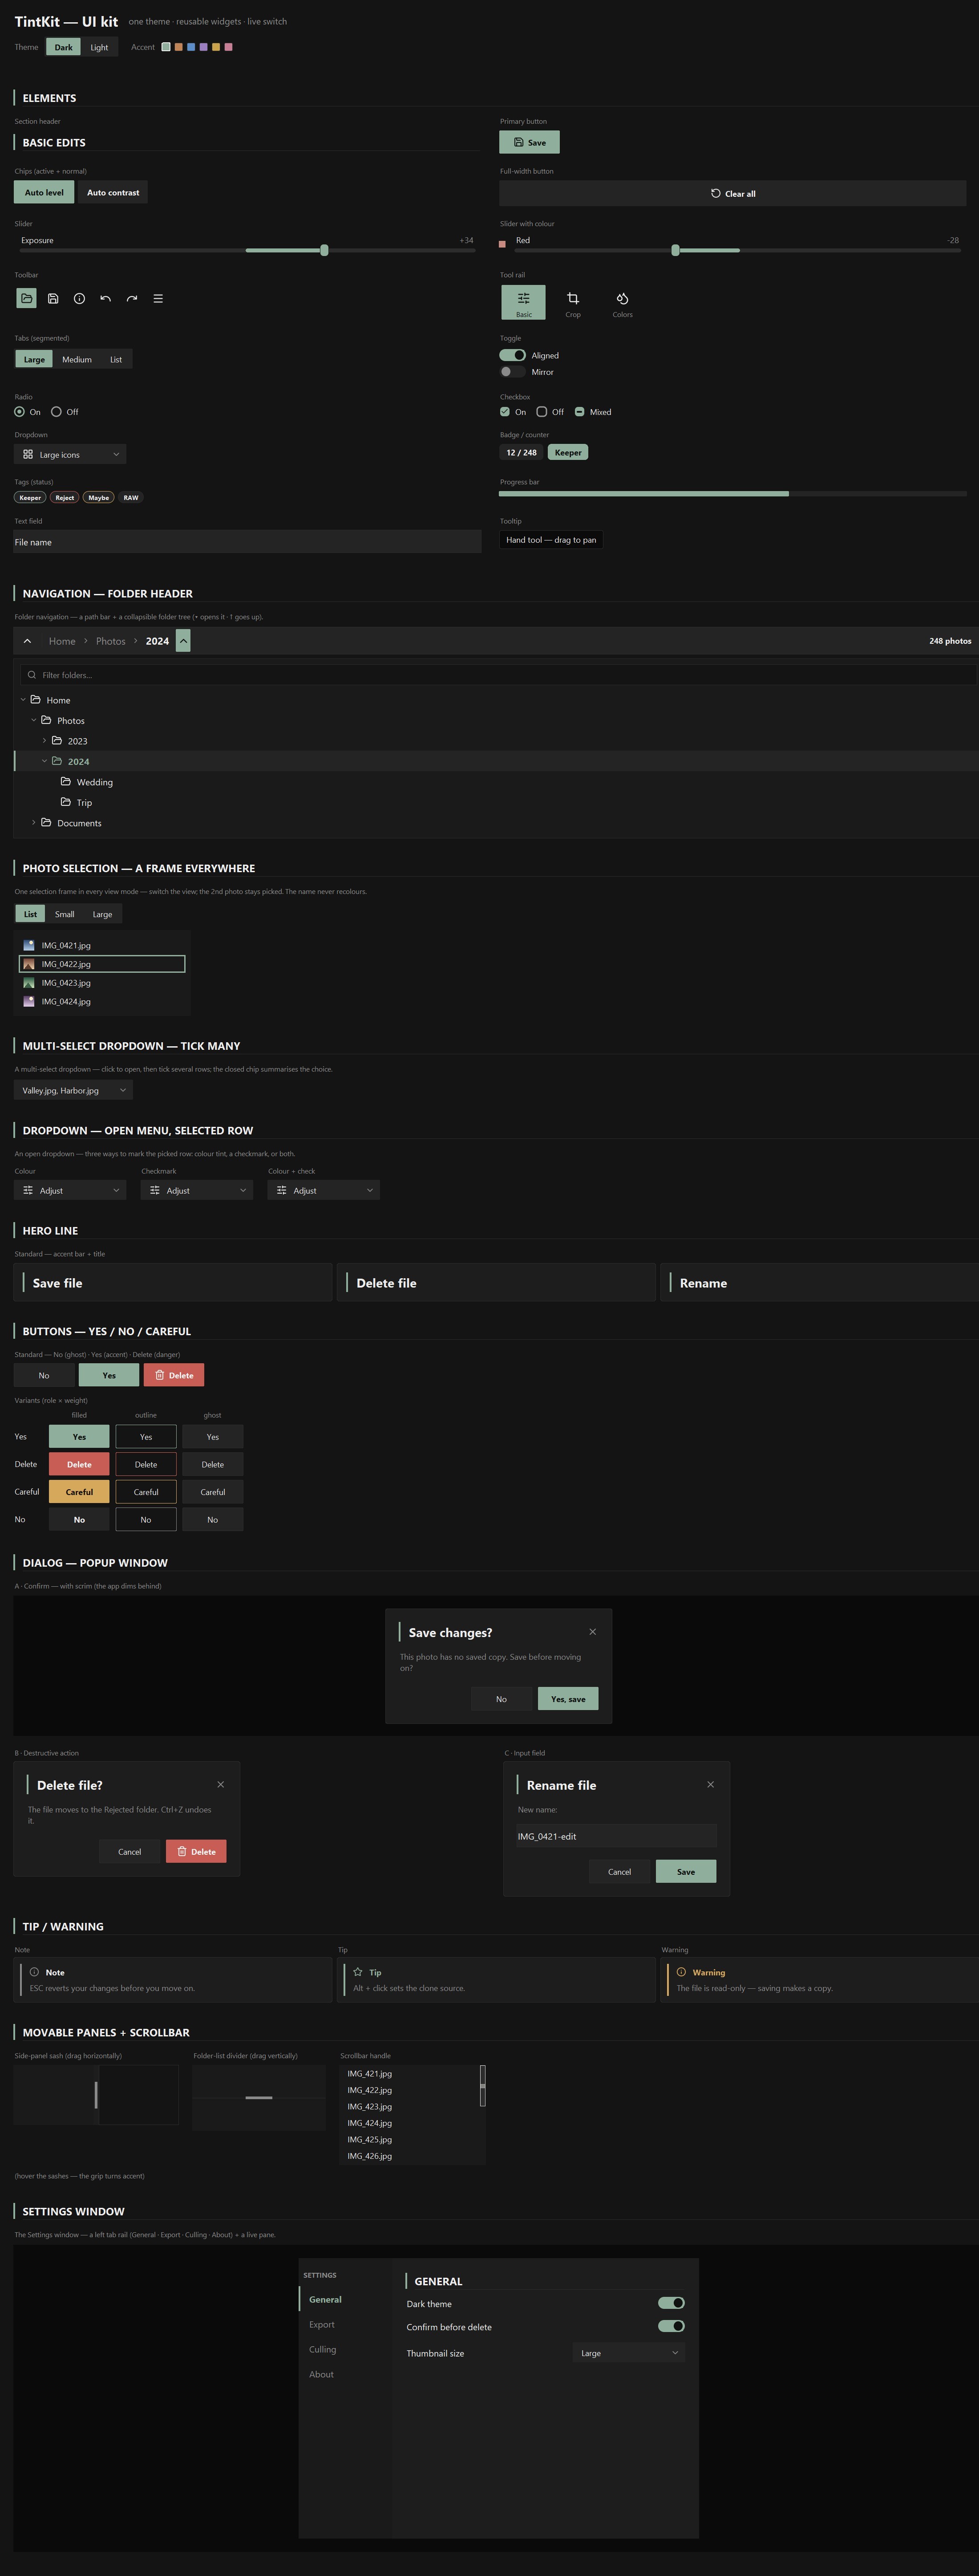Switch to the List segmented tab next to Medium
The height and width of the screenshot is (2576, 979).
(x=116, y=359)
